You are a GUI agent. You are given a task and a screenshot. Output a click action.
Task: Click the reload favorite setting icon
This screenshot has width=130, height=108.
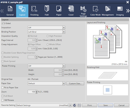(74, 105)
